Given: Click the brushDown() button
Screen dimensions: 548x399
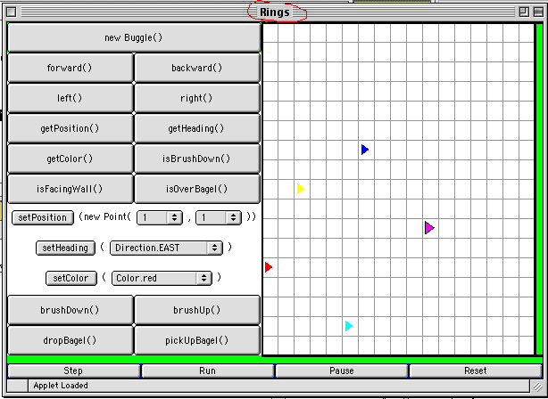Looking at the screenshot, I should coord(70,310).
